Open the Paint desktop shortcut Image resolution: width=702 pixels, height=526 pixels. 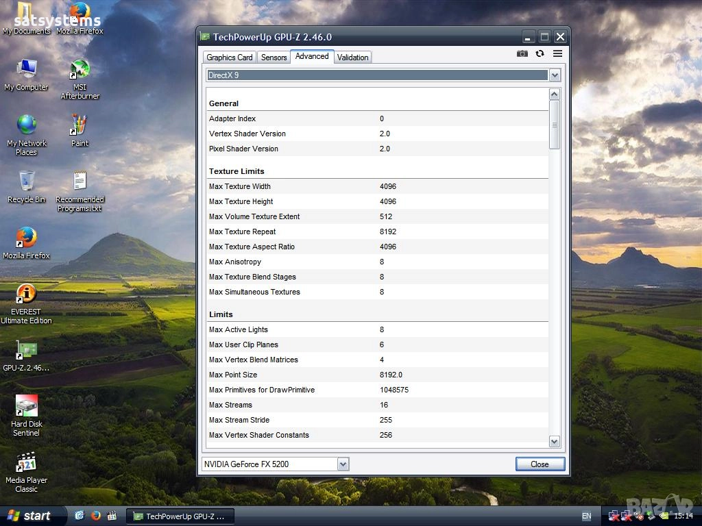(80, 126)
